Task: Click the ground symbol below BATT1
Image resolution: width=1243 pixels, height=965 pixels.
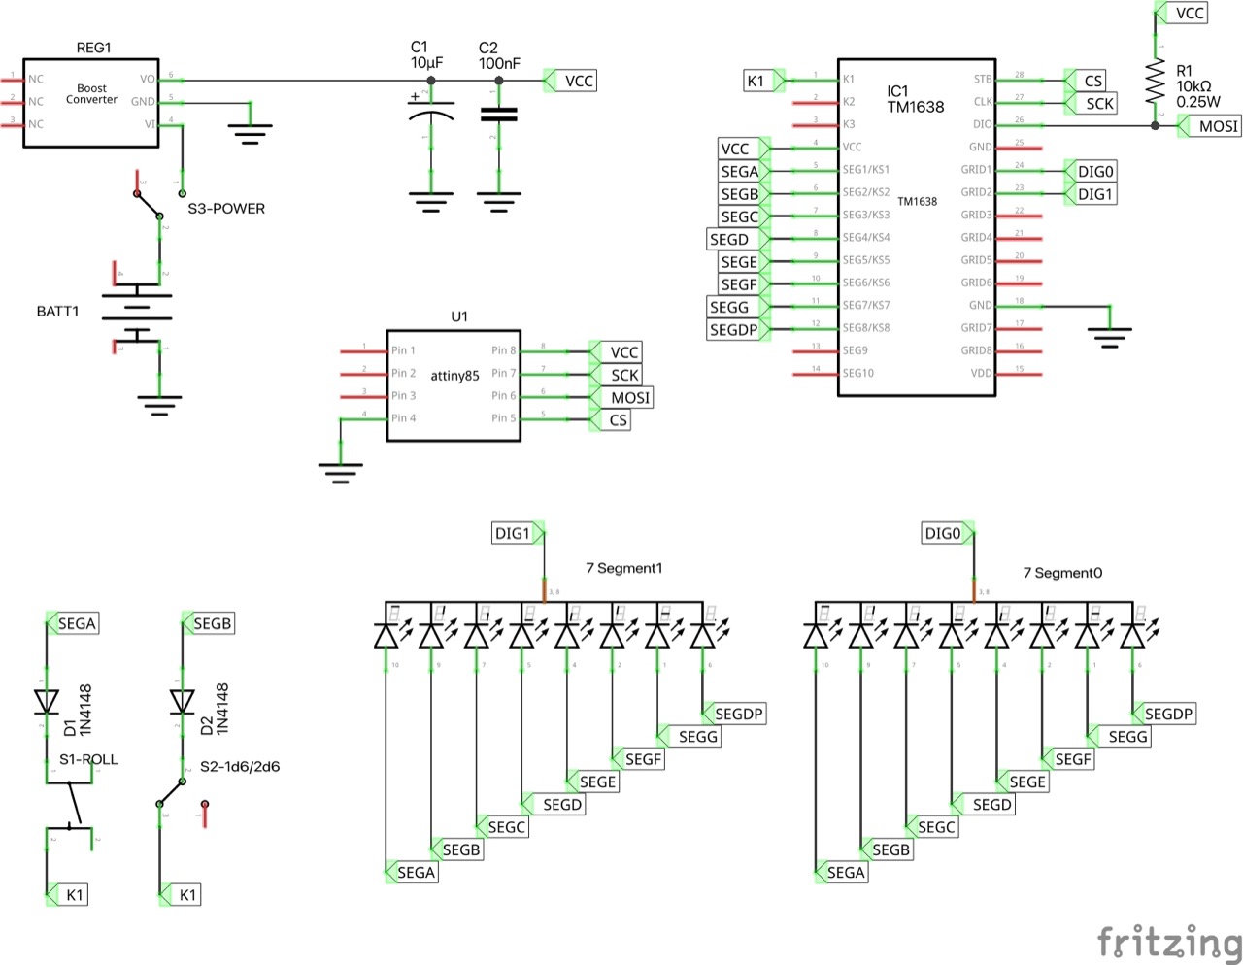Action: (159, 405)
